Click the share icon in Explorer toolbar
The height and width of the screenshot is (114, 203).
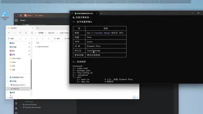coord(43,39)
